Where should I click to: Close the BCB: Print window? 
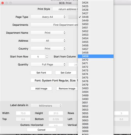click(x=2, y=3)
